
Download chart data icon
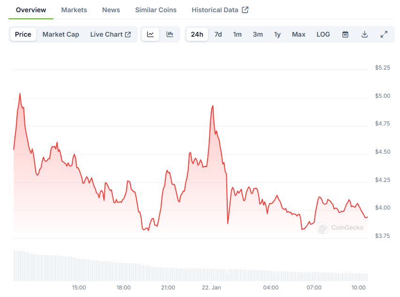(x=364, y=34)
